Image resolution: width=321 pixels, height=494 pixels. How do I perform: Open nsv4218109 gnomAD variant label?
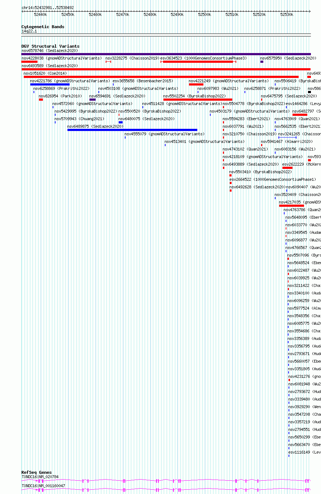pos(263,157)
